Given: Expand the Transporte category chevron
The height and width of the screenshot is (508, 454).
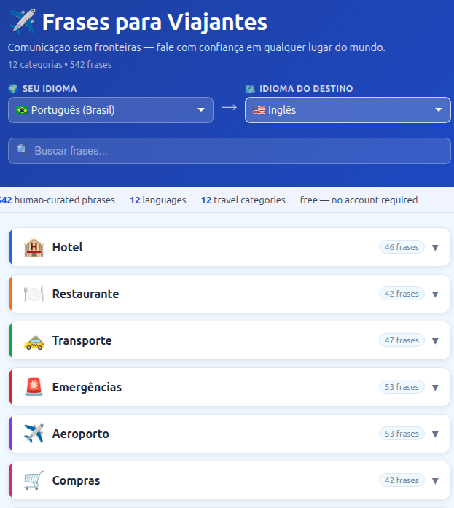Looking at the screenshot, I should tap(435, 340).
